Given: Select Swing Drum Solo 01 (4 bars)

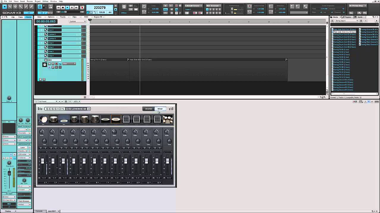Looking at the screenshot, I should (x=344, y=34).
